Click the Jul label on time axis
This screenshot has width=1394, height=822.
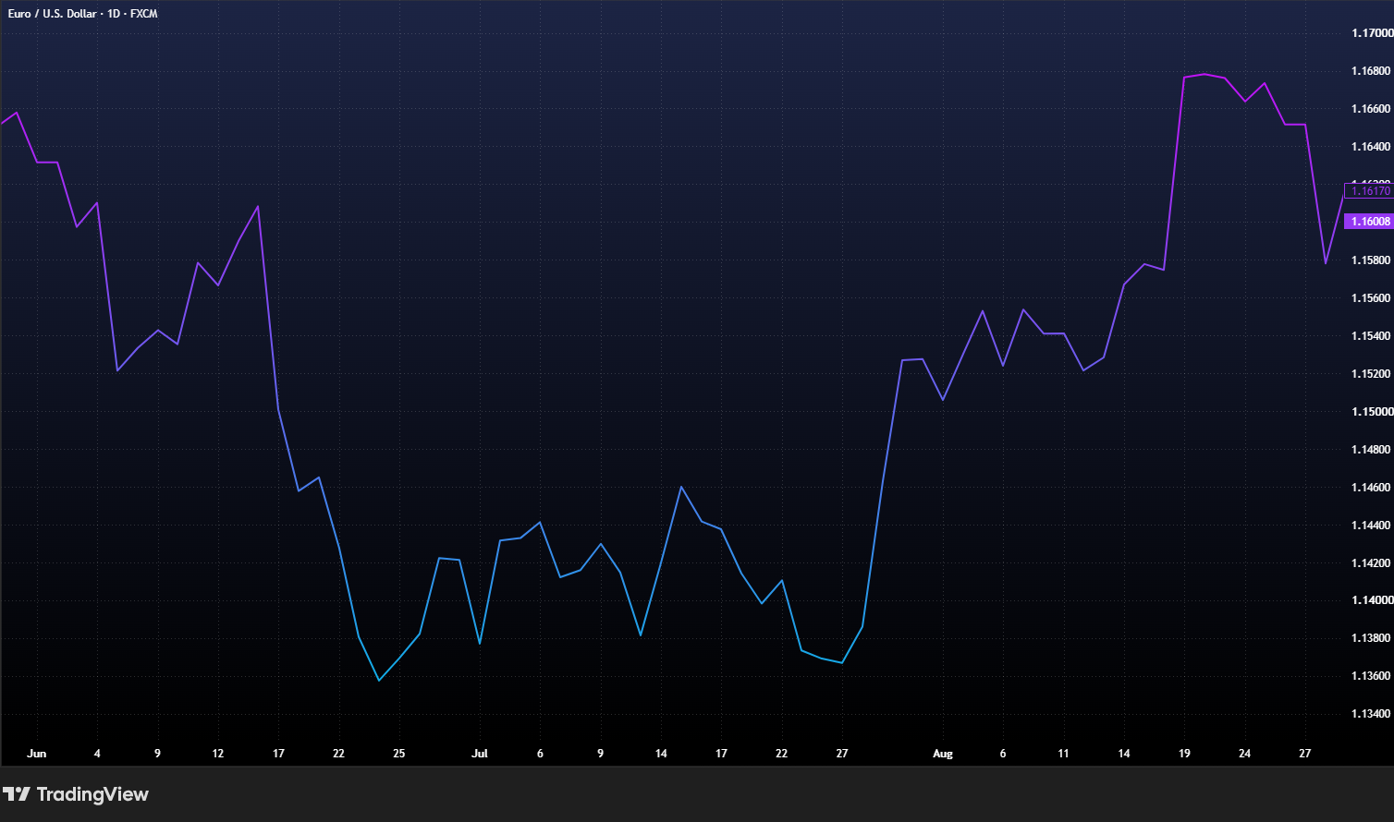tap(480, 754)
